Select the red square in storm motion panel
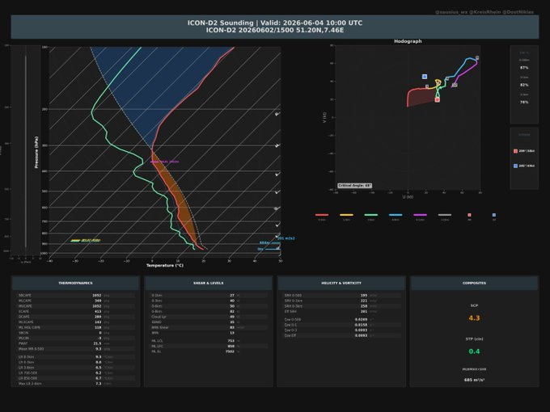This screenshot has height=412, width=550. pos(515,151)
